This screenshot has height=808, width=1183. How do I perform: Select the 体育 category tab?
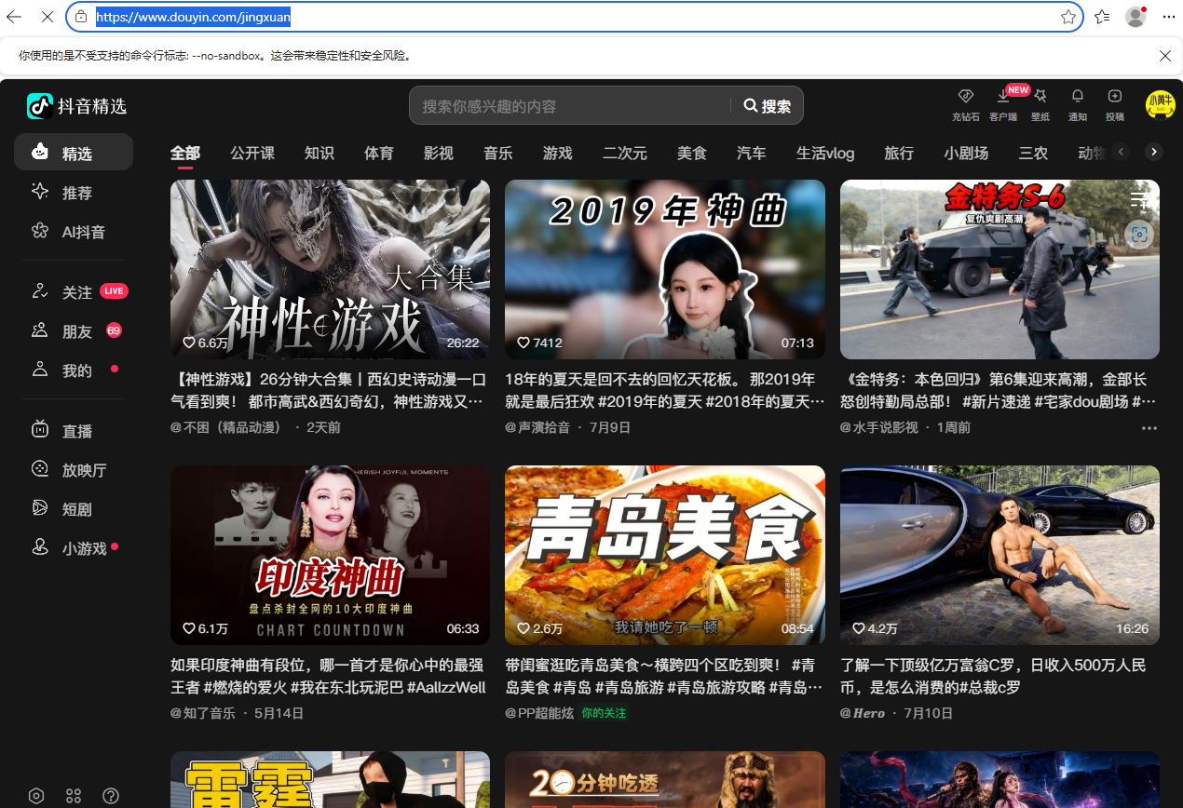click(379, 154)
